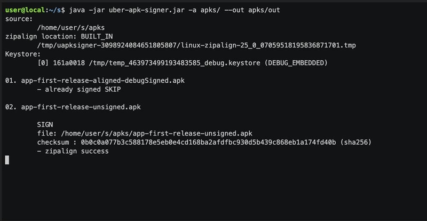Click the apks/out output argument
Screen dimensions: 427x221
pos(264,10)
